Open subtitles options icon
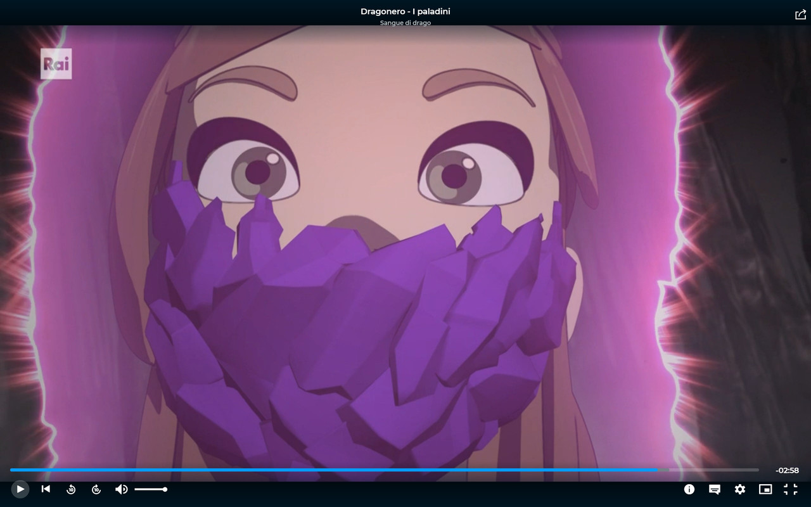This screenshot has height=507, width=811. (715, 489)
